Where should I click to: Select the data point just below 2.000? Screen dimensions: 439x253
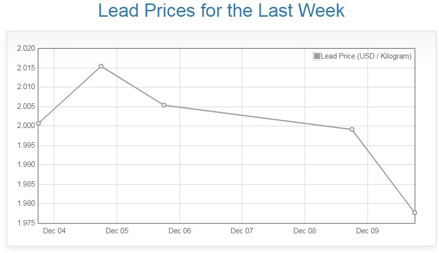tap(352, 129)
